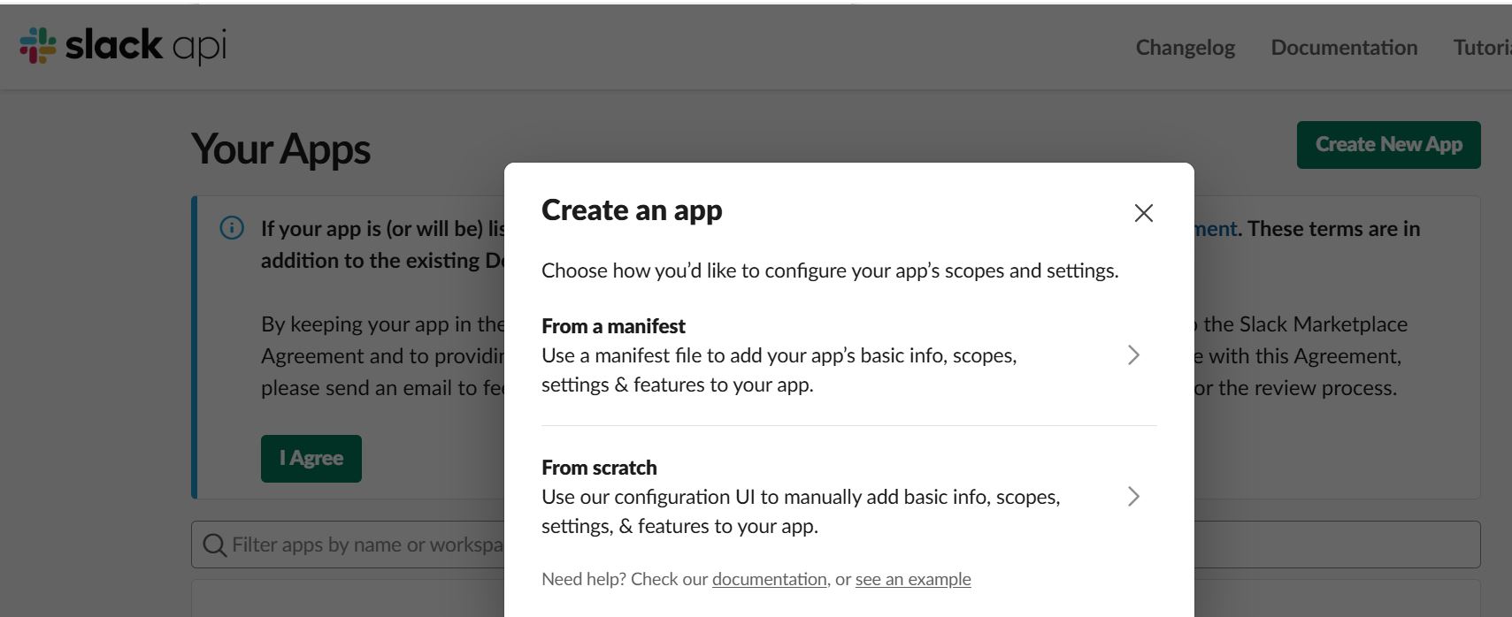Screen dimensions: 1512x617
Task: Click the search magnifier icon in filter field
Action: tap(215, 545)
